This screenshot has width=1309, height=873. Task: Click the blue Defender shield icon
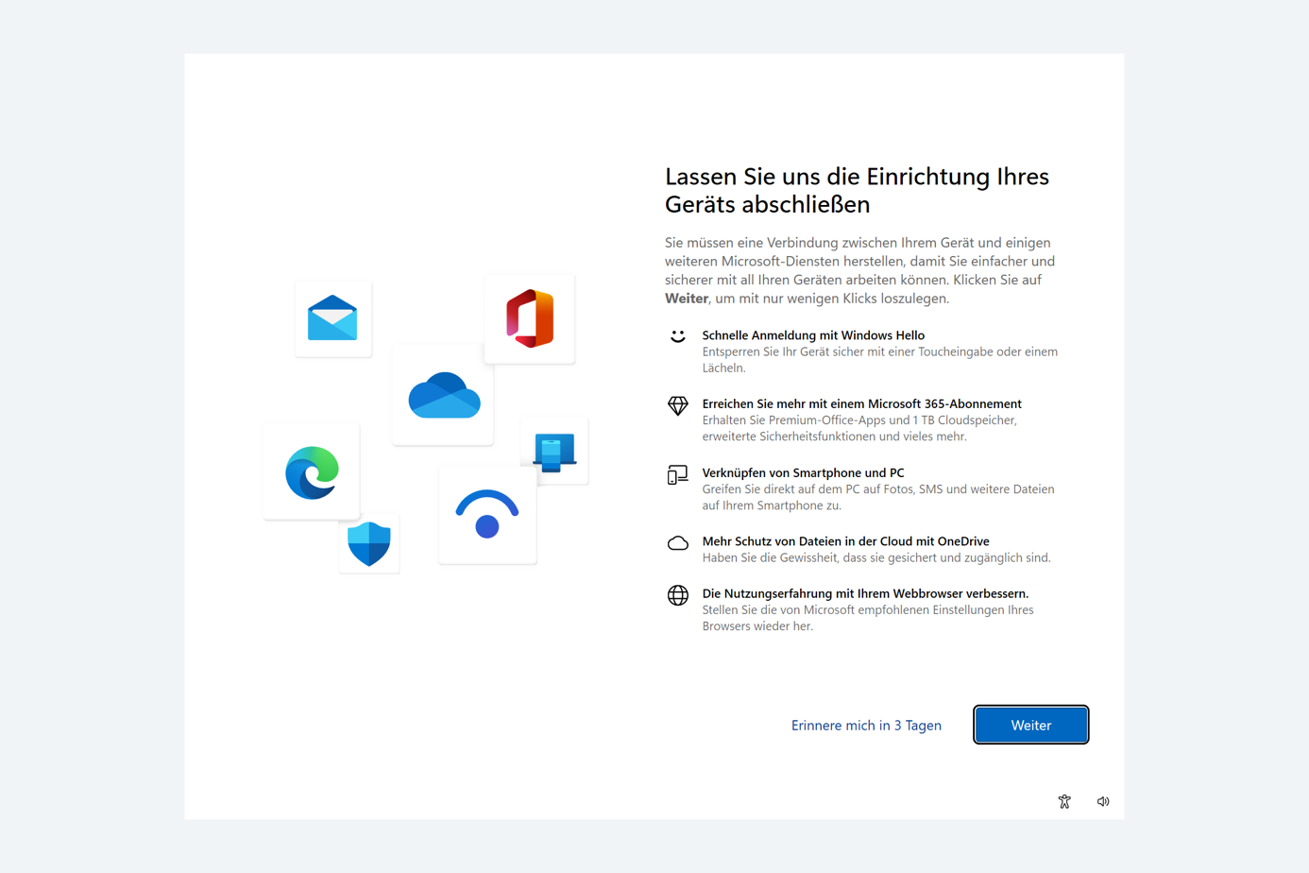tap(369, 542)
